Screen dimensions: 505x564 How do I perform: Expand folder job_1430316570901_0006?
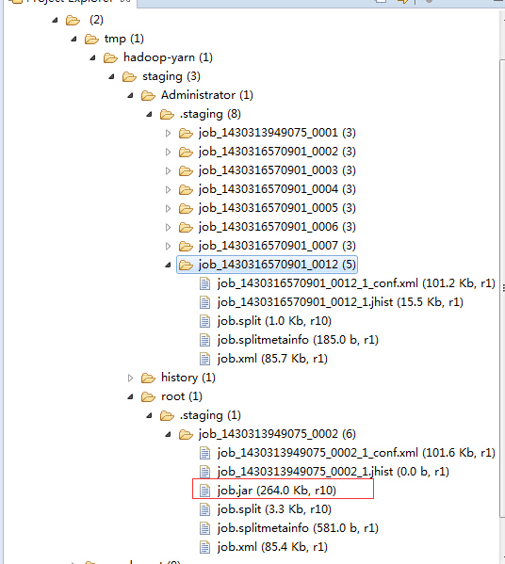pos(168,227)
